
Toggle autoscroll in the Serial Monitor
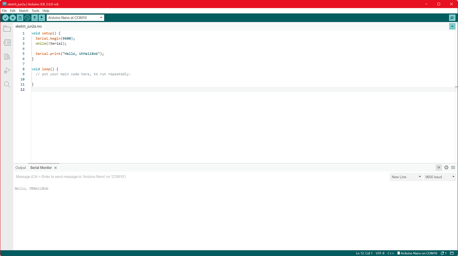439,167
